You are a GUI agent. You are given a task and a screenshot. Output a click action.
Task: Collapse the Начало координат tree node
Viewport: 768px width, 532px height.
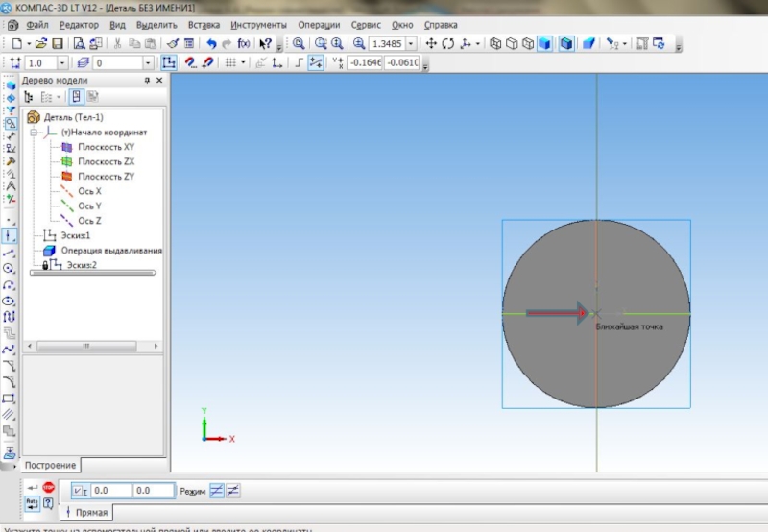click(x=34, y=133)
